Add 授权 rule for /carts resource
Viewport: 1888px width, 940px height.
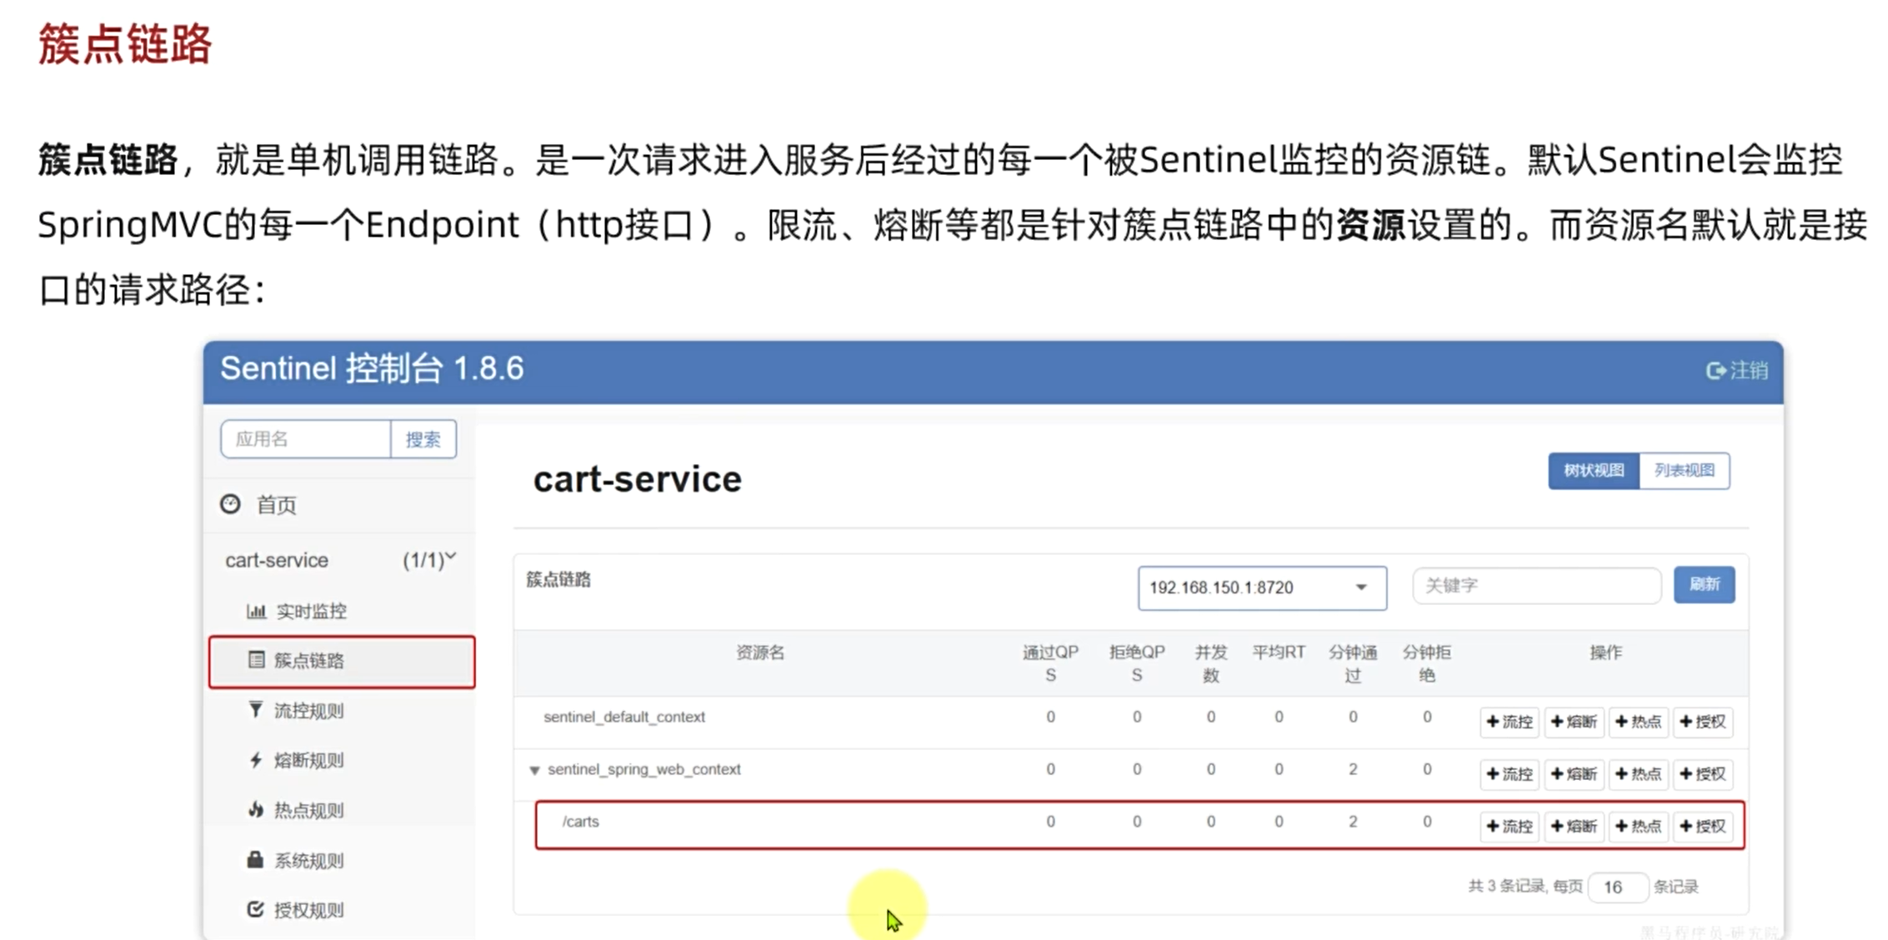coord(1703,827)
